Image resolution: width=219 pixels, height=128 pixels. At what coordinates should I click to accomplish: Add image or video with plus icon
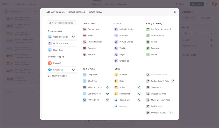[212, 55]
